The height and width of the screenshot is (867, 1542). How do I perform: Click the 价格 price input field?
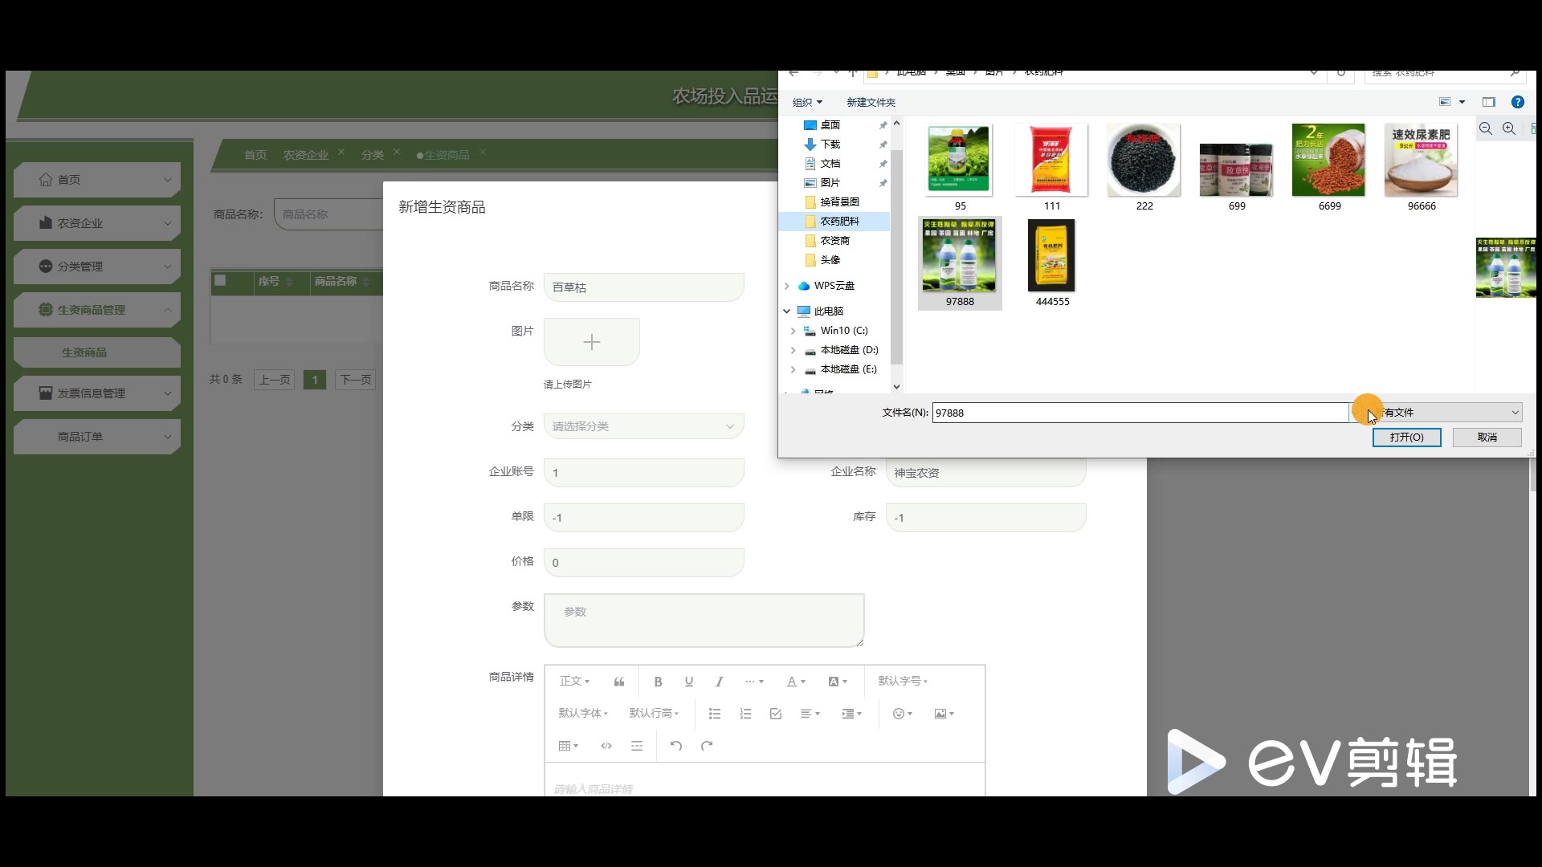point(644,563)
